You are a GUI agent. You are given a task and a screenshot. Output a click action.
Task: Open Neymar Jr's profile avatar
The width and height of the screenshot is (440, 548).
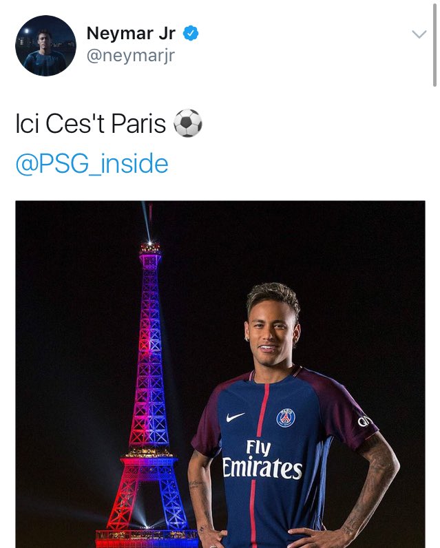pos(45,45)
